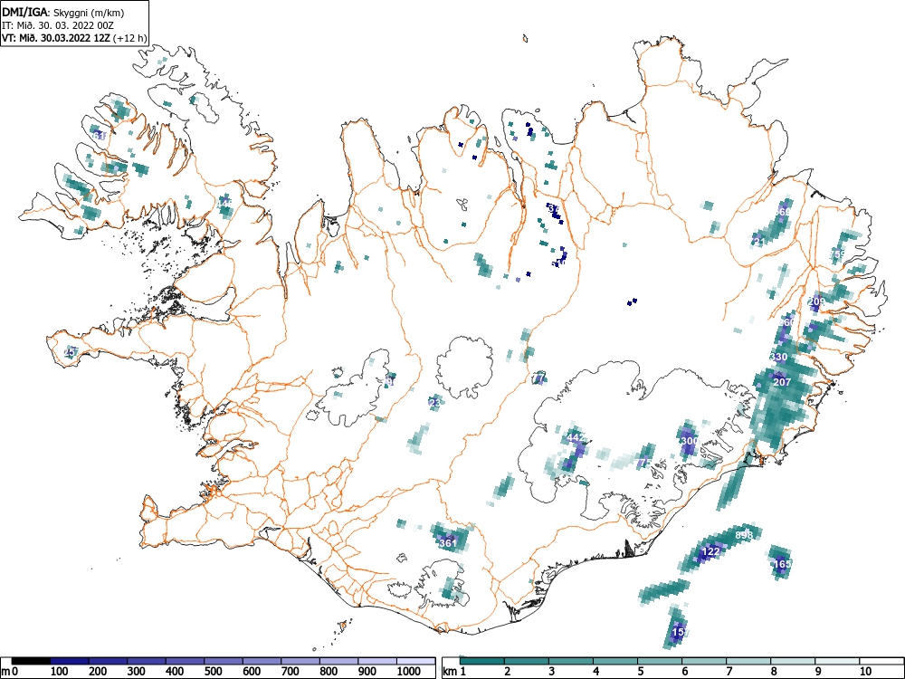
Task: Click the '800' tick label on the metre scale
Action: [x=329, y=672]
